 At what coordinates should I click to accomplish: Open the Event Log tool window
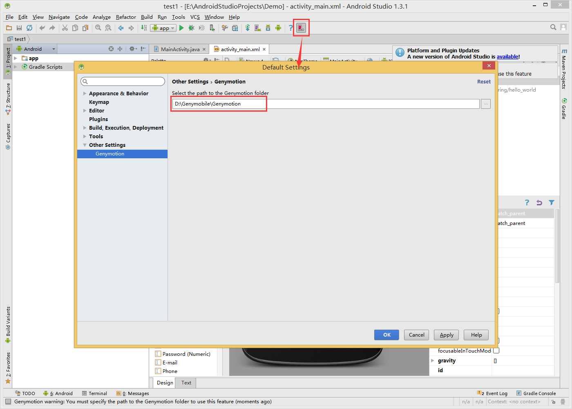pyautogui.click(x=493, y=393)
